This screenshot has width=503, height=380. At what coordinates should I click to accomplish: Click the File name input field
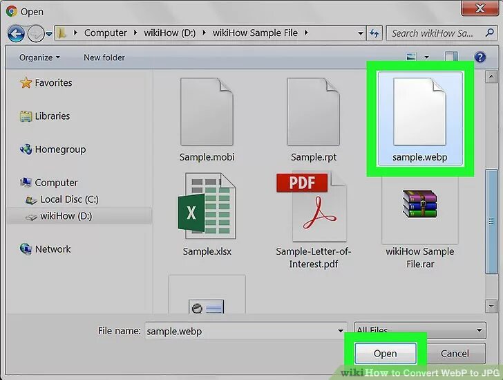(246, 331)
